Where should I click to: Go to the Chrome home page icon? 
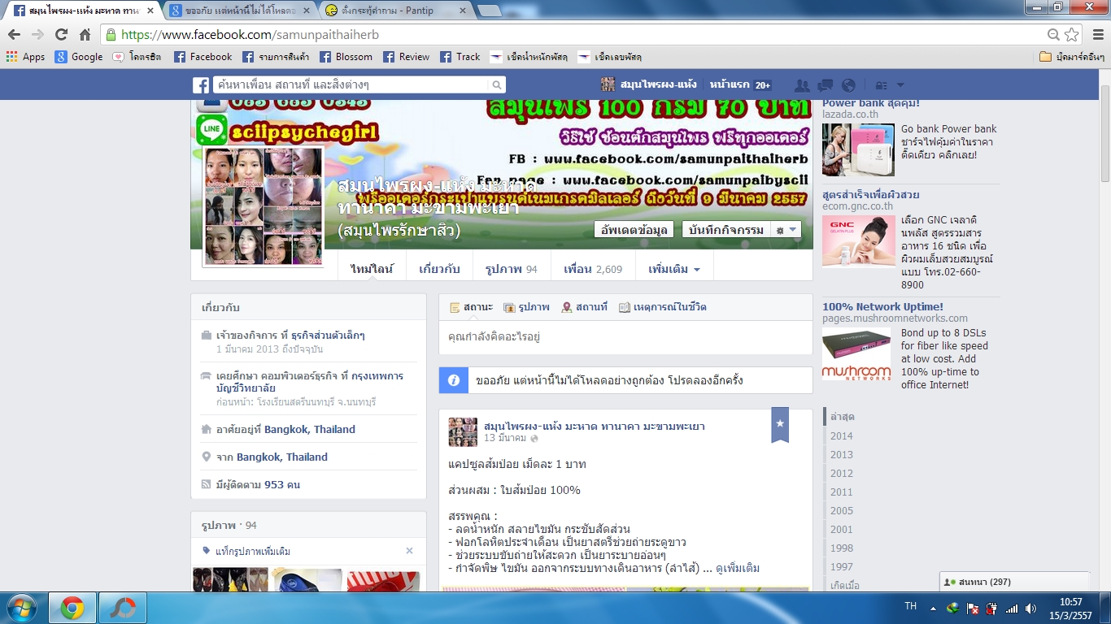coord(85,35)
